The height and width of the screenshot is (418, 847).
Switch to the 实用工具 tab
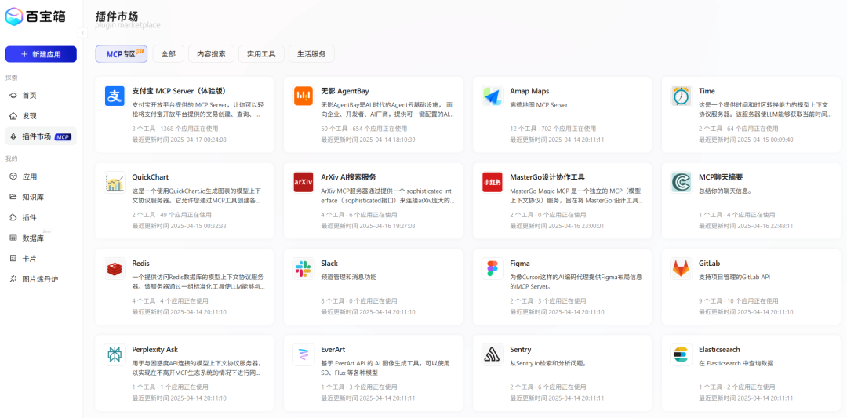click(261, 54)
